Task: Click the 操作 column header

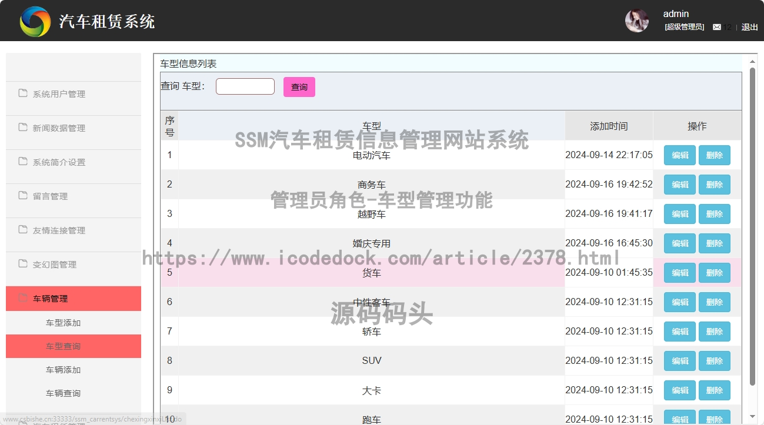Action: pos(697,126)
